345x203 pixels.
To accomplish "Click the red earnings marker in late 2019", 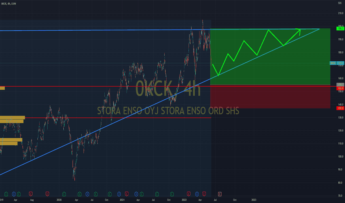I will click(47, 194).
